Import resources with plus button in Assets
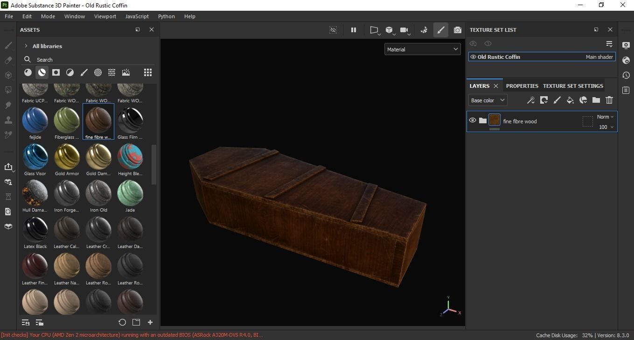Viewport: 634px width, 340px height. (150, 322)
